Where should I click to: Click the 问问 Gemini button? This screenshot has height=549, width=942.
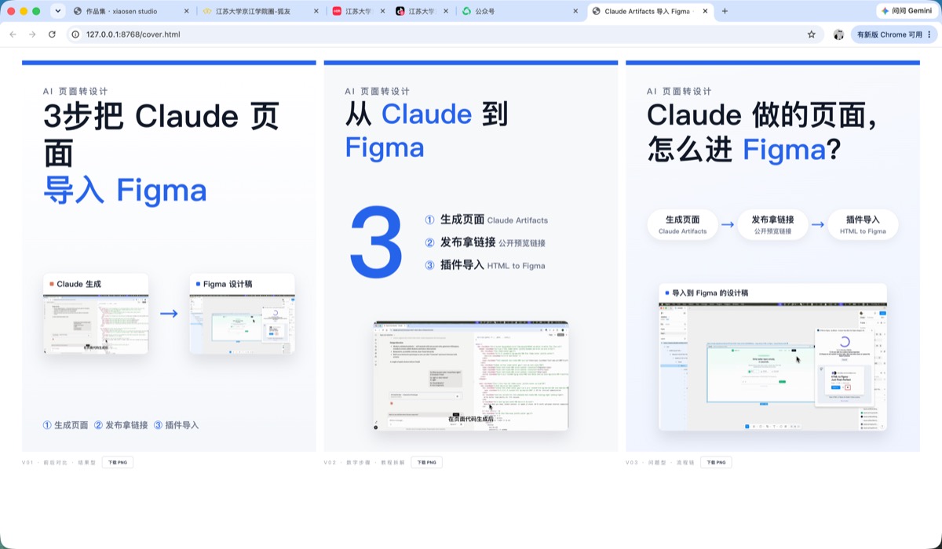click(x=907, y=11)
